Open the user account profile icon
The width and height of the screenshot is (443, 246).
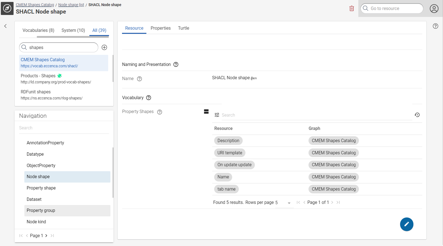click(434, 9)
